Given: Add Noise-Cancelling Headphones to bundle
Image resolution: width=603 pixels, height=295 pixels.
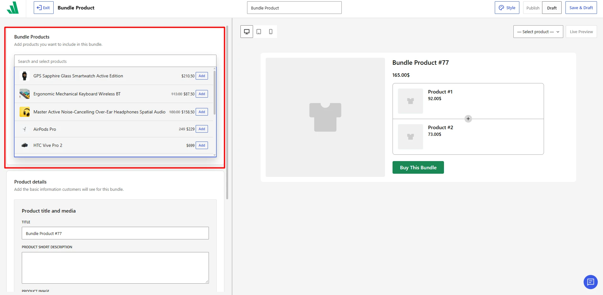Looking at the screenshot, I should pyautogui.click(x=202, y=112).
